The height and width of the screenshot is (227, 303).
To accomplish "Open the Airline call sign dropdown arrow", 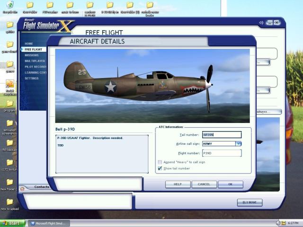I will click(x=238, y=144).
